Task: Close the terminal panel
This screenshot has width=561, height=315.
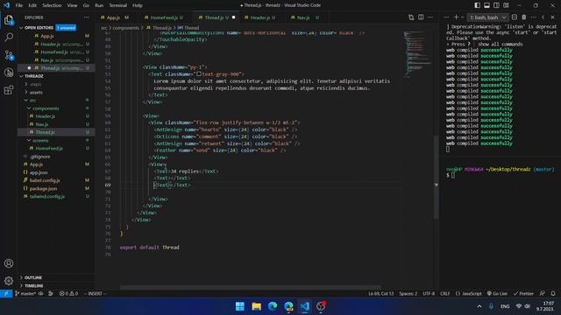Action: coord(553,17)
